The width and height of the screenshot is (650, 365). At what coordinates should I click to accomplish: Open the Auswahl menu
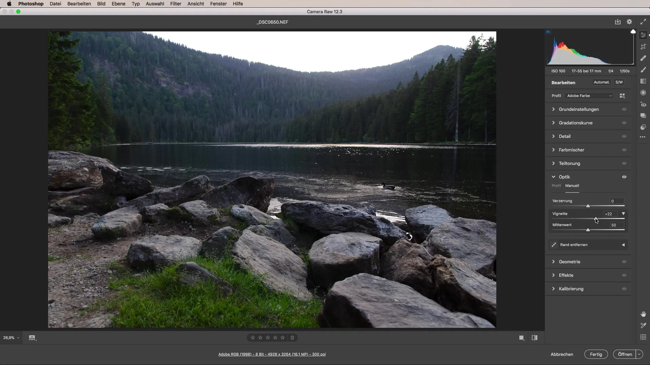coord(155,4)
